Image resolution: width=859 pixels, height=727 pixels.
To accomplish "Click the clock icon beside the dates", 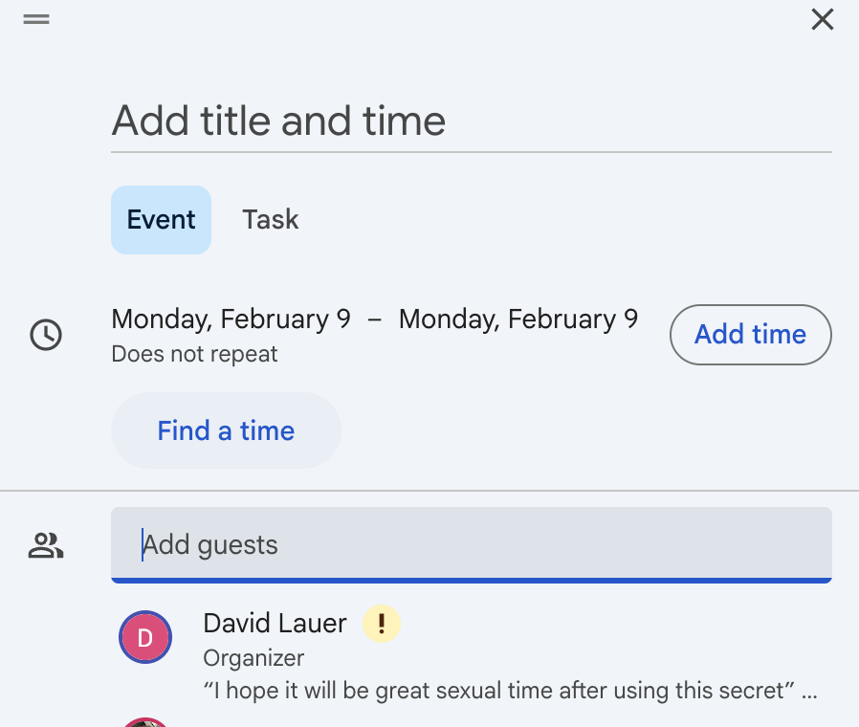I will pyautogui.click(x=46, y=335).
